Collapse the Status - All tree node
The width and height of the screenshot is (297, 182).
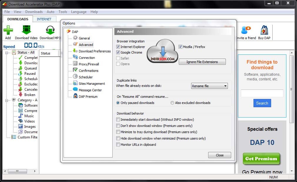point(7,53)
